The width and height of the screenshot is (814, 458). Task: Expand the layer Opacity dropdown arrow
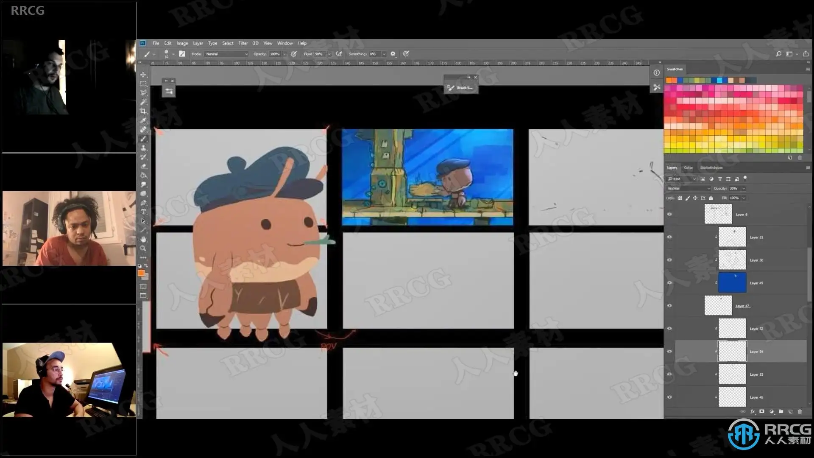[x=744, y=188]
